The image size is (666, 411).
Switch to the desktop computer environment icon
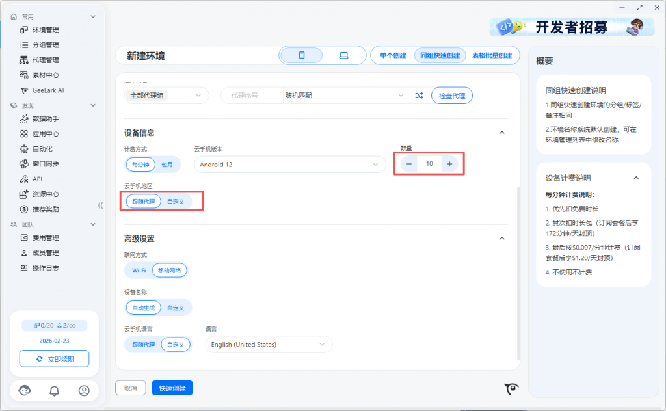tap(343, 55)
